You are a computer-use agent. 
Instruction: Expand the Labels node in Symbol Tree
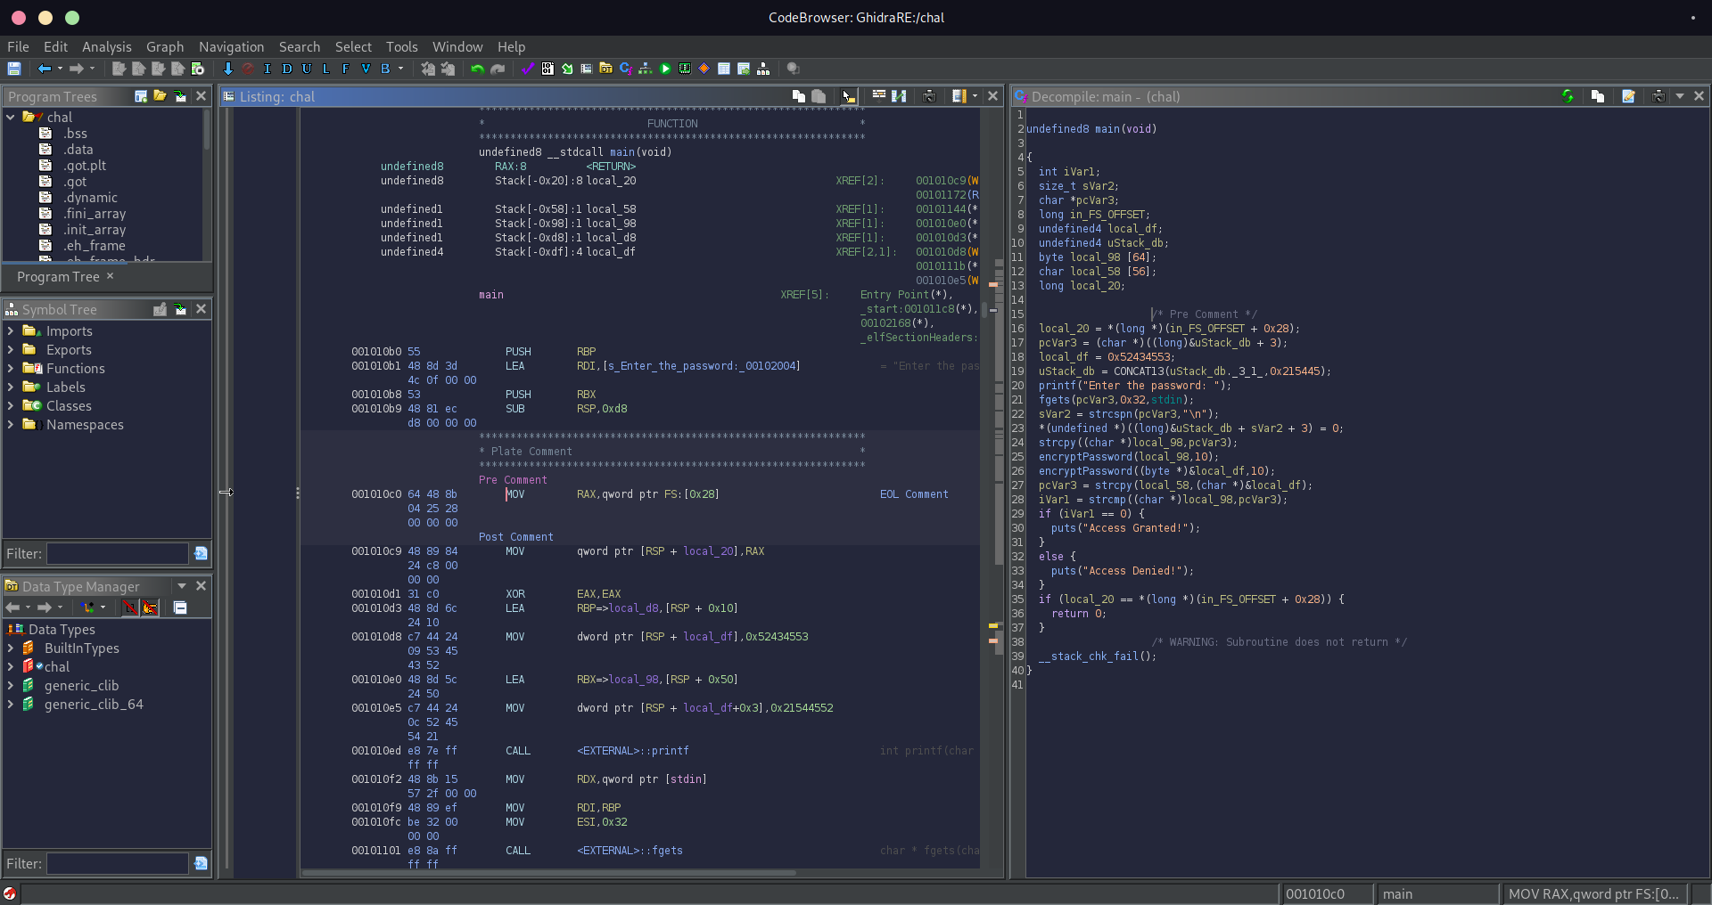(11, 387)
